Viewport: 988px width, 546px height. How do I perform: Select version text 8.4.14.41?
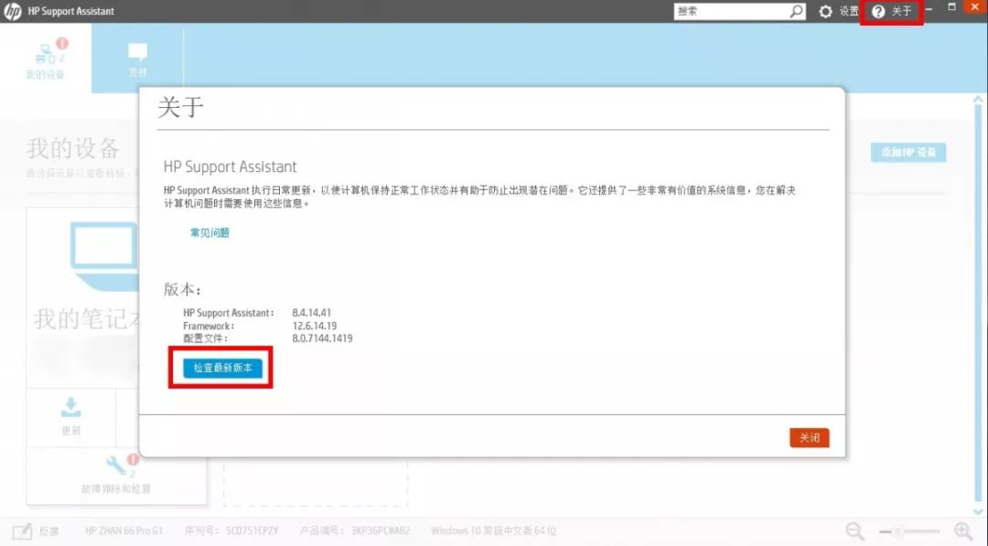click(311, 313)
